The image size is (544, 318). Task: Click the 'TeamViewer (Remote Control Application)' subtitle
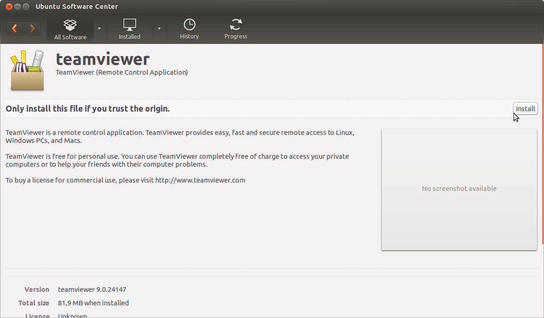tap(122, 72)
